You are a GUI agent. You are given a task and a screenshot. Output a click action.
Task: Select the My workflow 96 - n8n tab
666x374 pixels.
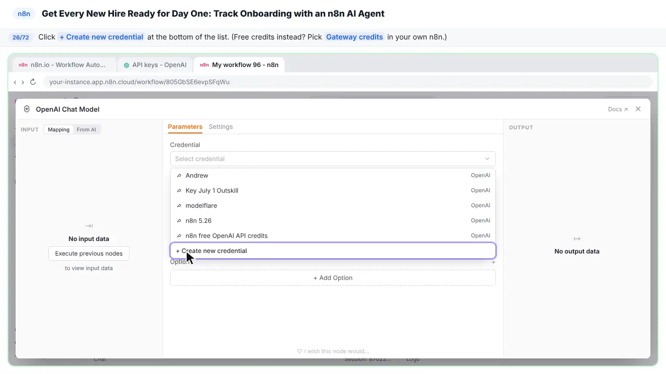click(239, 65)
